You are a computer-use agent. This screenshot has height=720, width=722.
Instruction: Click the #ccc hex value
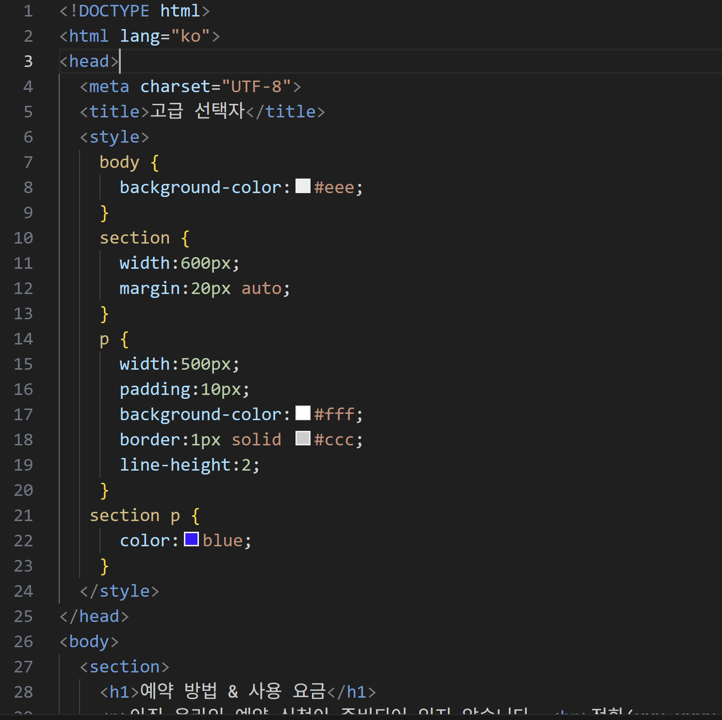pos(334,440)
